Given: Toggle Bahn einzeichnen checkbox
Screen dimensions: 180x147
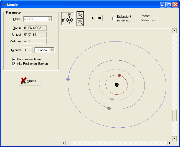Looking at the screenshot, I should 14,59.
